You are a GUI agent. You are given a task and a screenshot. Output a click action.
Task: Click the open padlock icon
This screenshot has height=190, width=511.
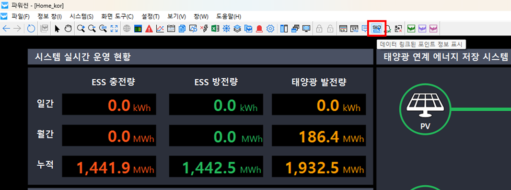pos(330,29)
